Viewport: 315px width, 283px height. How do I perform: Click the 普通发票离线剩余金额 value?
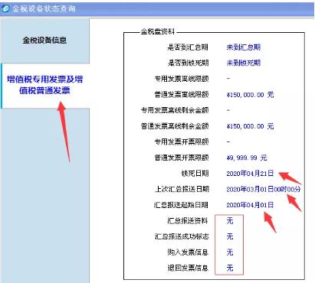(x=250, y=126)
